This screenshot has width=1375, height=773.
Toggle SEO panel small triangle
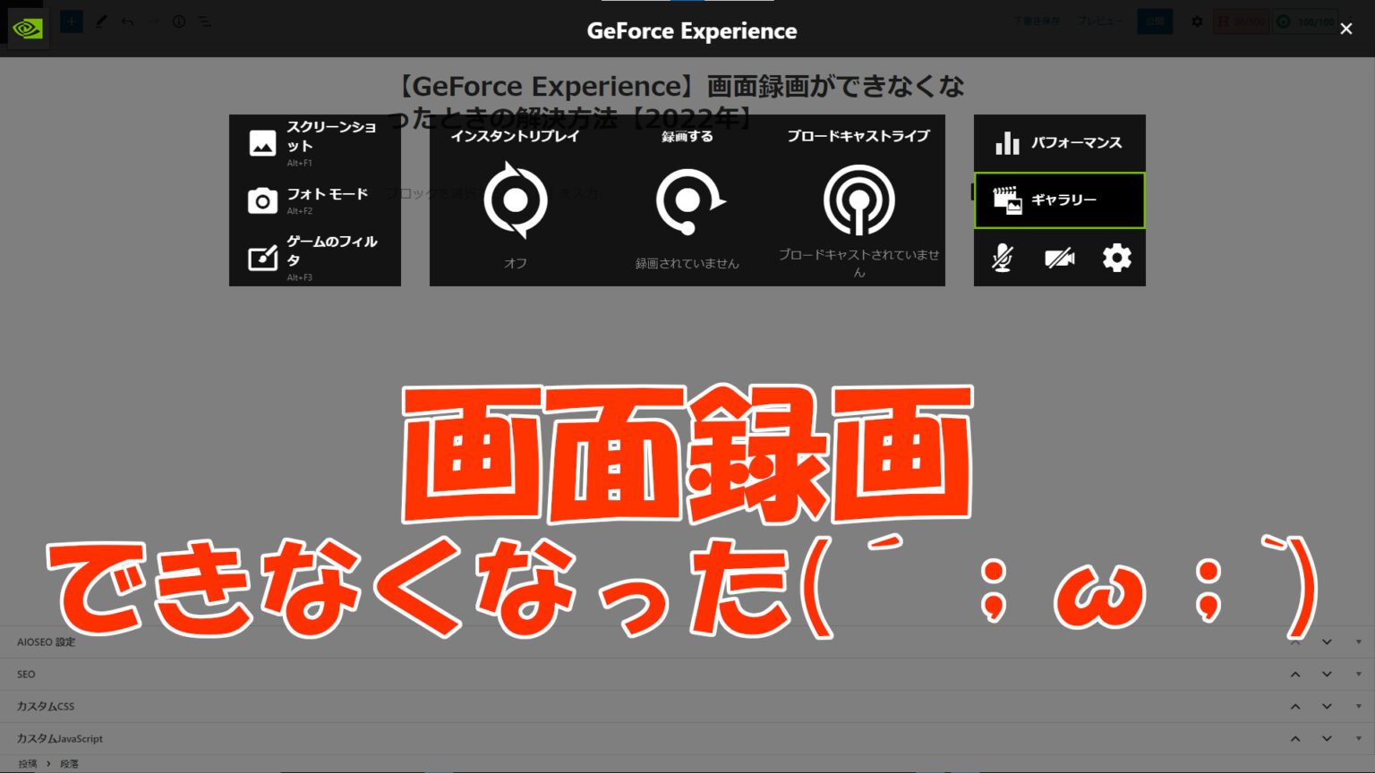point(1358,675)
